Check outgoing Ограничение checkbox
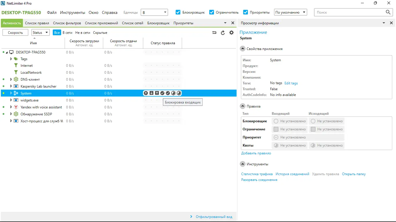 [313, 129]
